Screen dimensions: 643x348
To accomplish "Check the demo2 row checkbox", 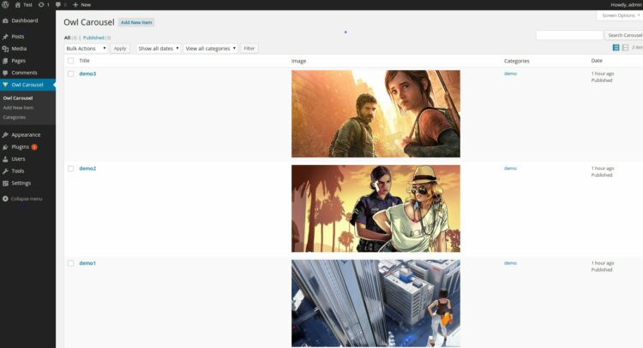I will pyautogui.click(x=71, y=168).
